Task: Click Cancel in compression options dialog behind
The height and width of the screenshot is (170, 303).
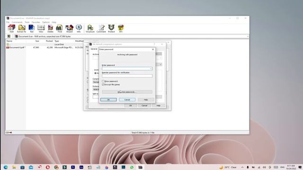Action: click(144, 106)
